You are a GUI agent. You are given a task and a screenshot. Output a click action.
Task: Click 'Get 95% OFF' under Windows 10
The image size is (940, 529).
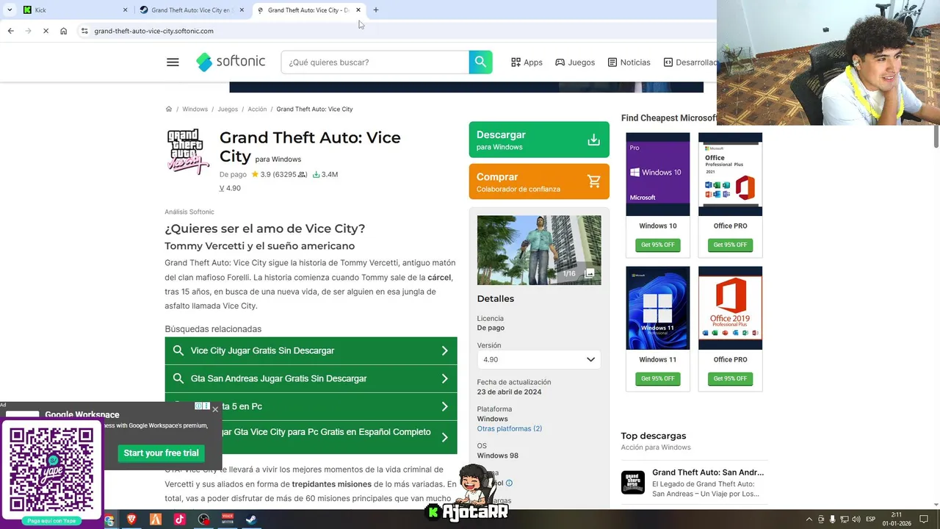[658, 245]
